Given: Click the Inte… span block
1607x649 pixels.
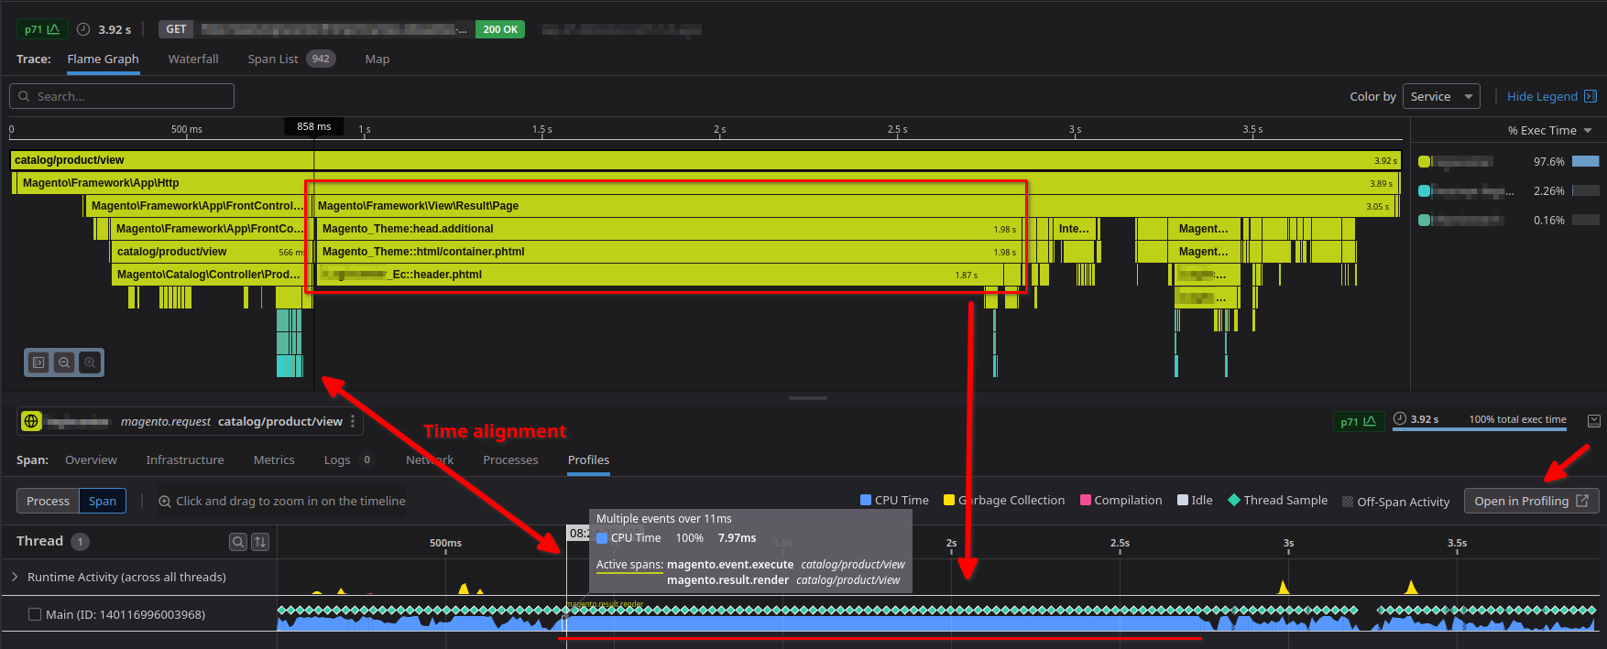Looking at the screenshot, I should click(x=1076, y=229).
